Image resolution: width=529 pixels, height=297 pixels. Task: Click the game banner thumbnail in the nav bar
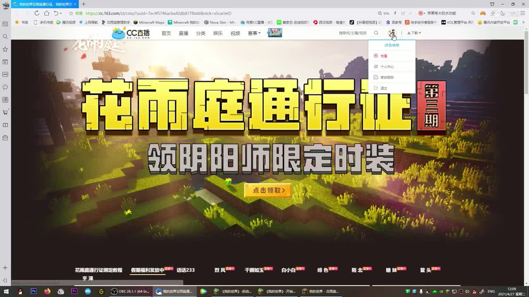point(274,33)
